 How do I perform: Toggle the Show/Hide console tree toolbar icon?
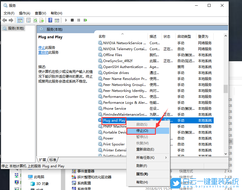(20, 20)
